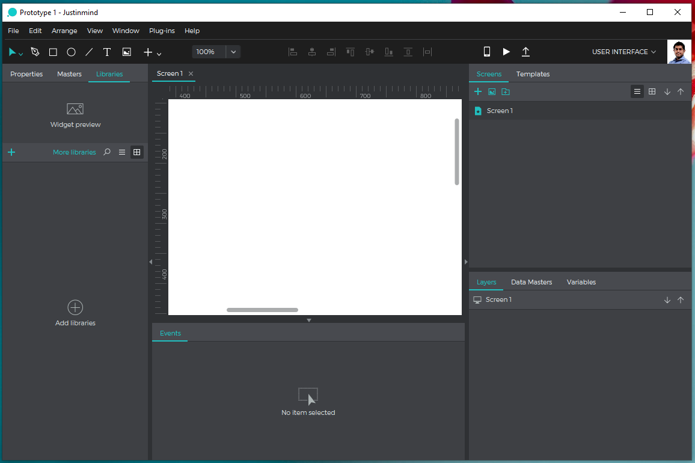Open the zoom level dropdown
The width and height of the screenshot is (695, 463).
tap(233, 52)
